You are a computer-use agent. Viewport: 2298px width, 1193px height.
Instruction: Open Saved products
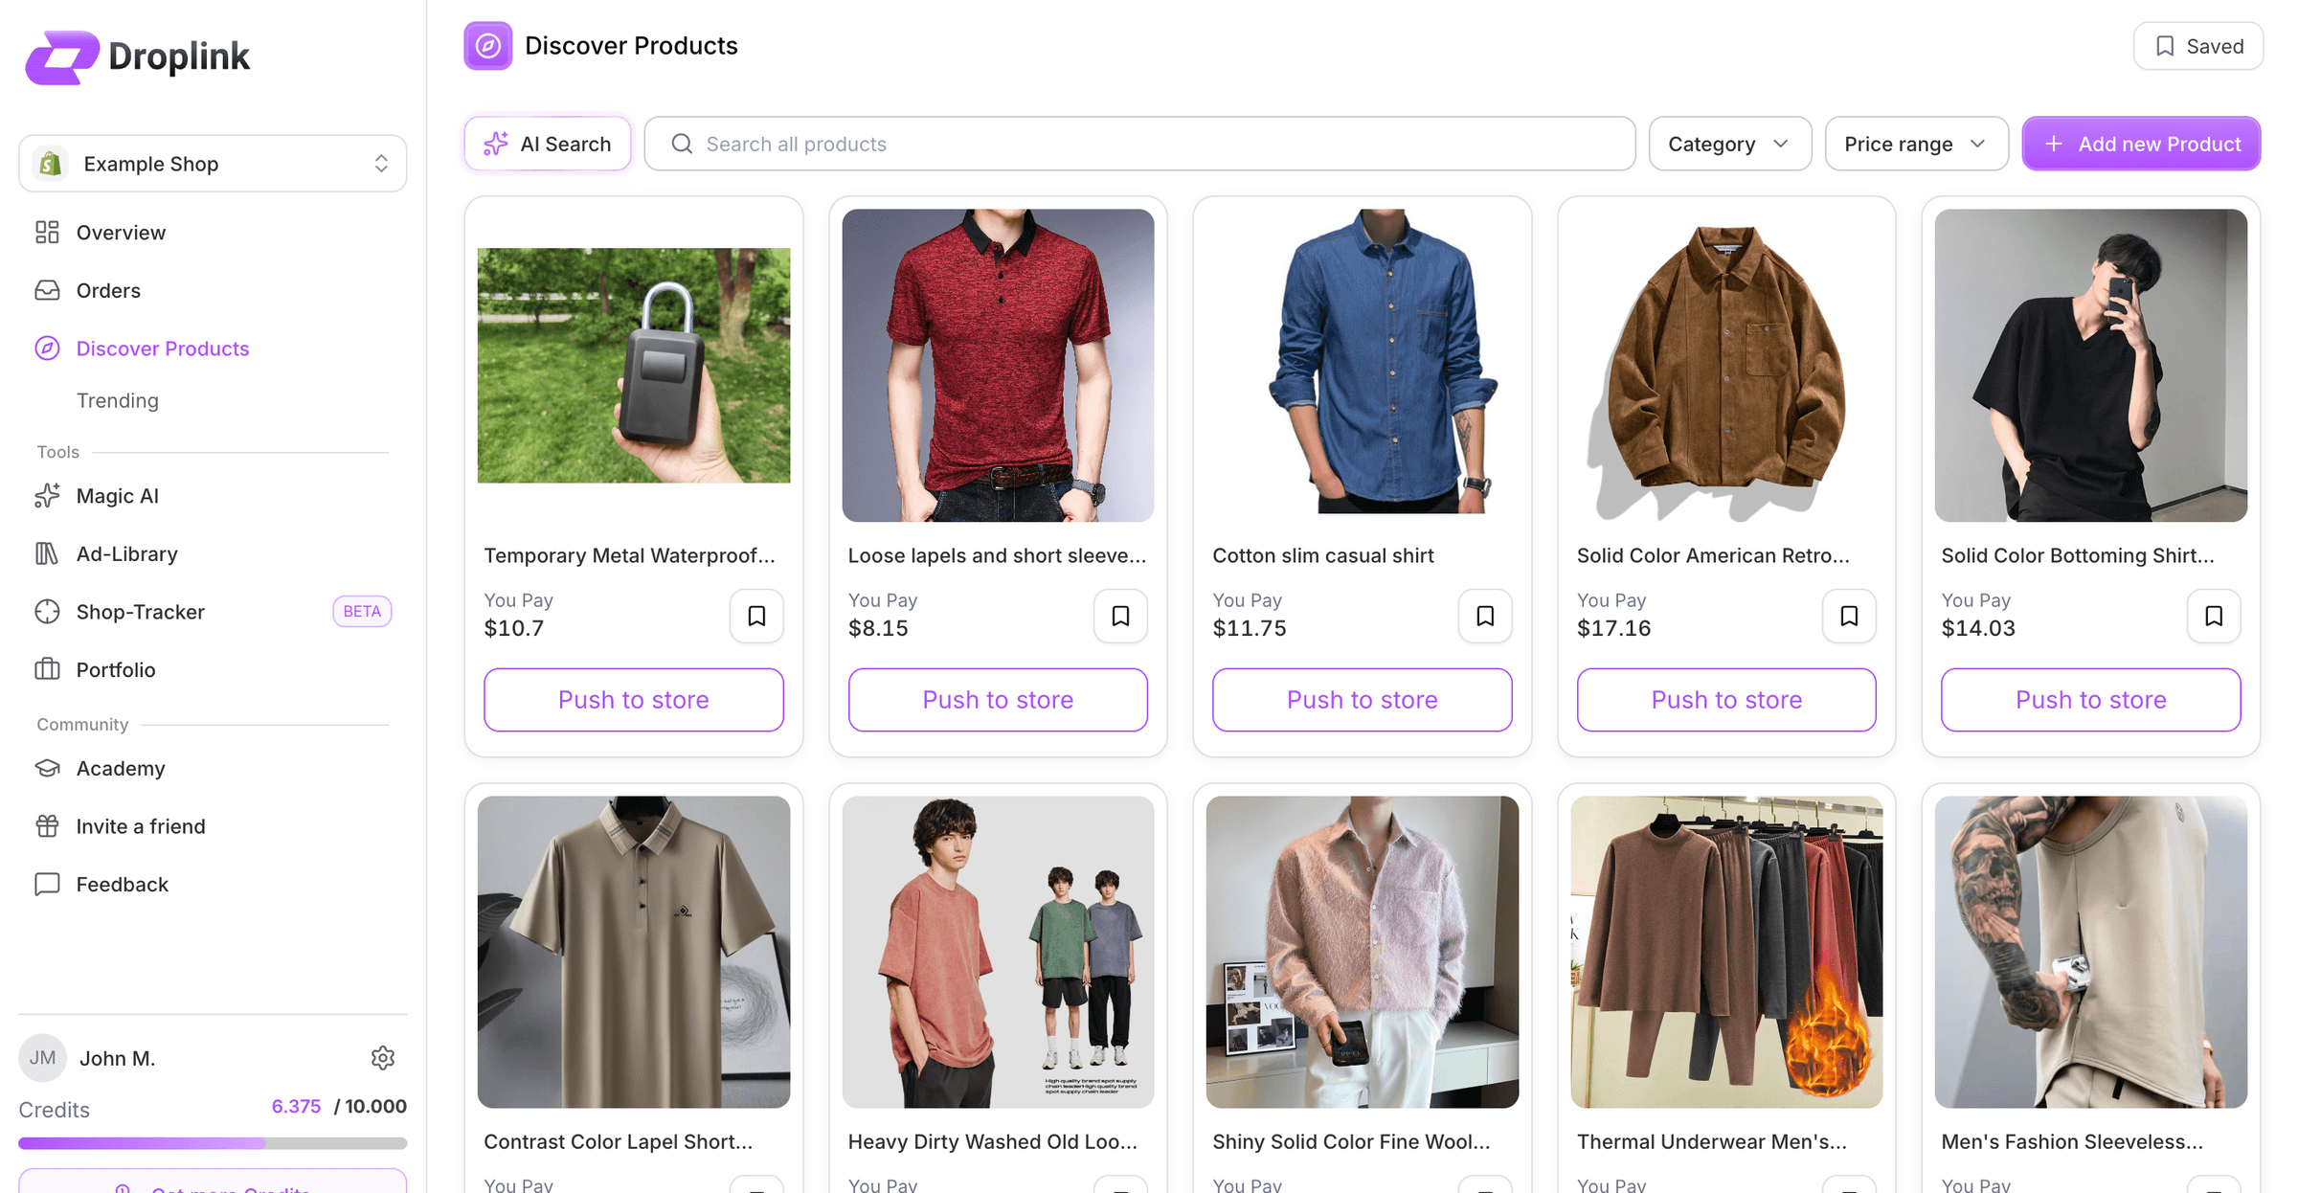[2198, 46]
